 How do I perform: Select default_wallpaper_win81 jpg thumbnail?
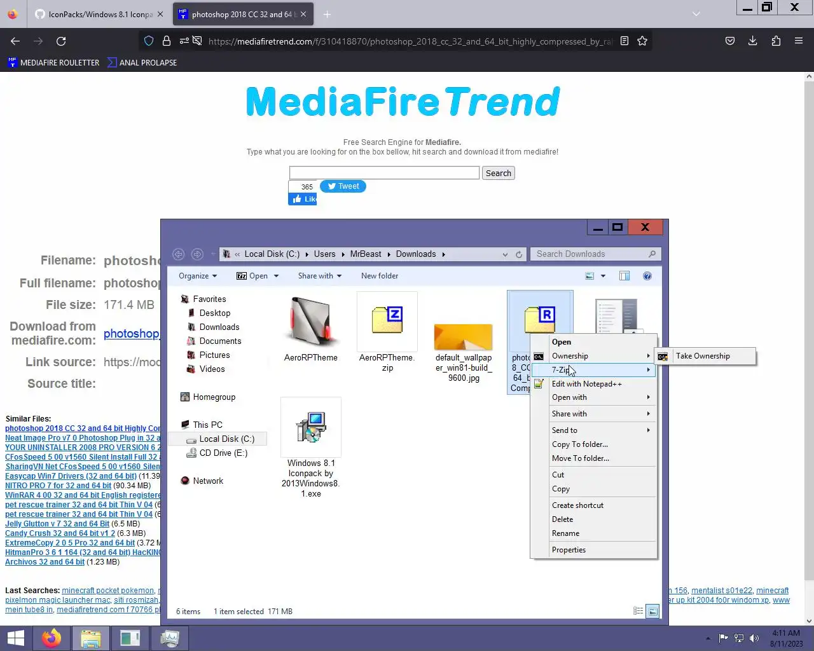point(464,337)
